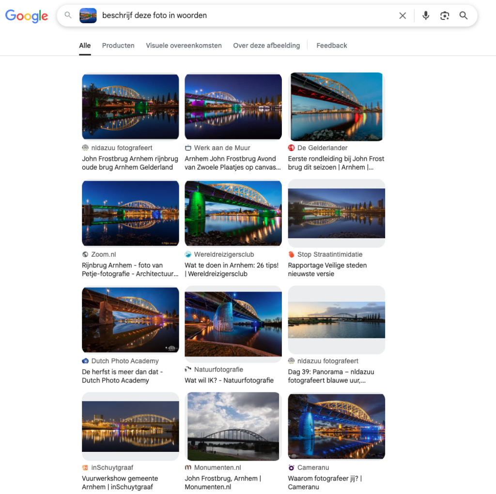Click the Feedback link
This screenshot has height=494, width=496.
point(331,46)
